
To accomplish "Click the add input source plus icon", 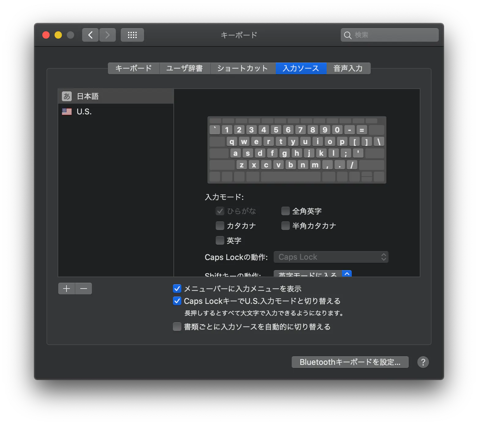I will point(66,289).
